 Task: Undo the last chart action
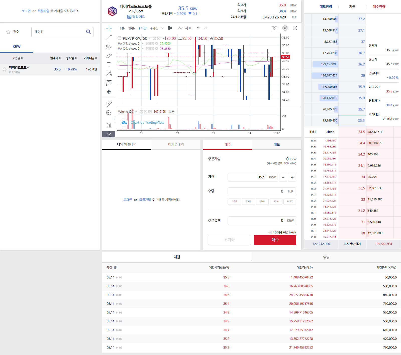(x=199, y=28)
